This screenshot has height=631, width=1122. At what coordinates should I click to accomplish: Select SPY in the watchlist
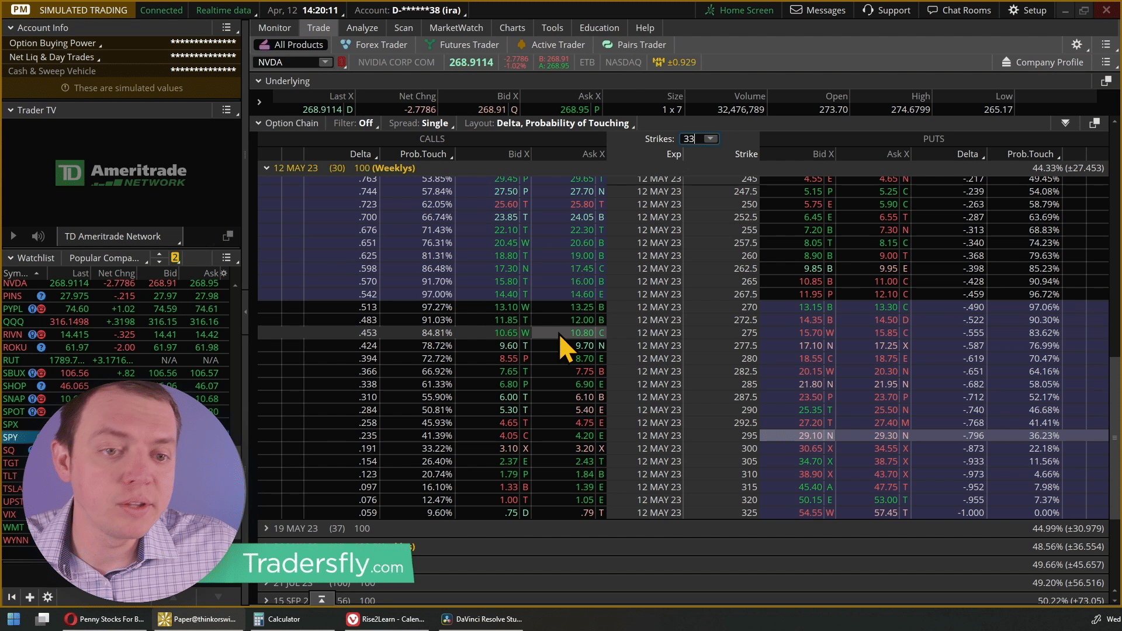pos(11,437)
